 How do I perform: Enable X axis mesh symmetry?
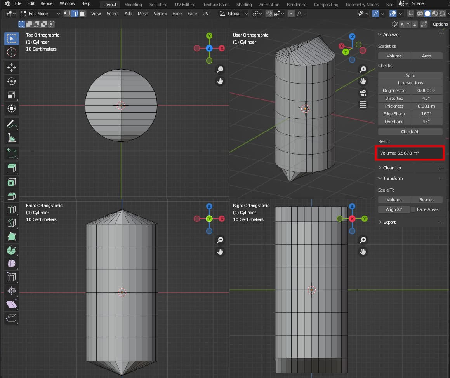point(402,24)
